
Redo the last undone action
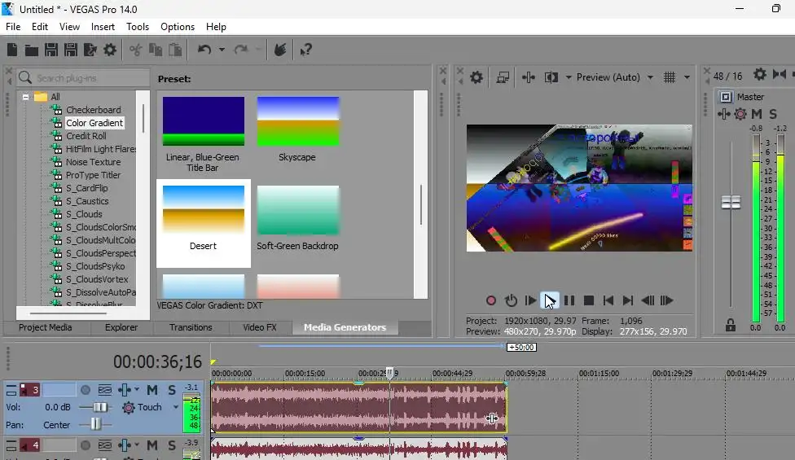(x=241, y=50)
